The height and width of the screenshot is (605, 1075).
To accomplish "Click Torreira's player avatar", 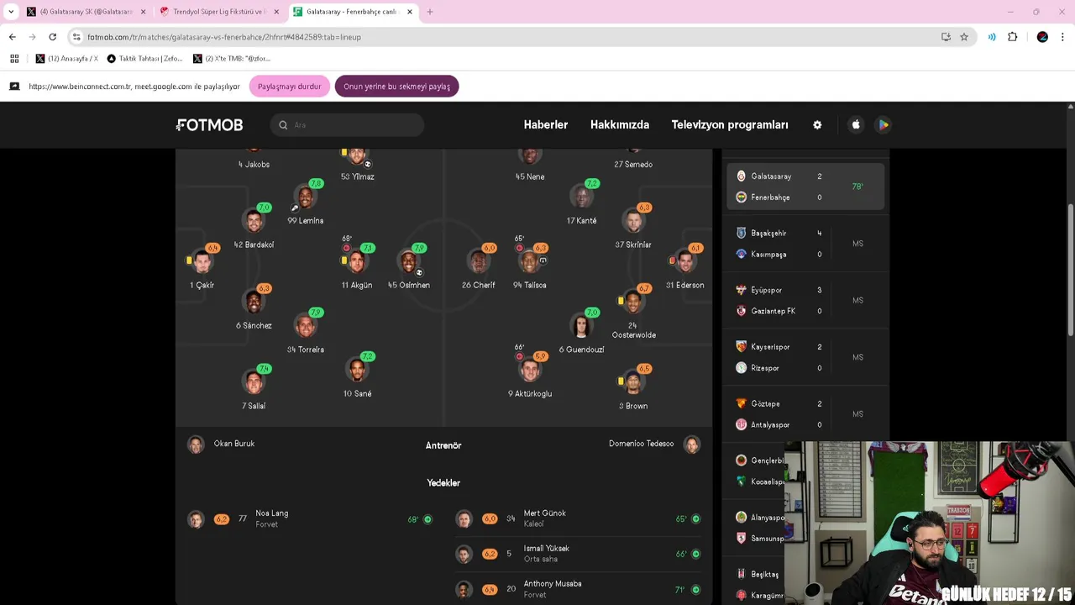I will pyautogui.click(x=305, y=326).
